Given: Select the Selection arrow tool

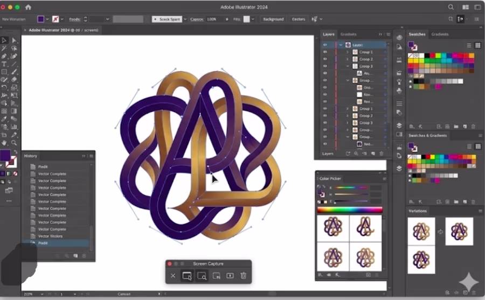Looking at the screenshot, I should pos(4,40).
